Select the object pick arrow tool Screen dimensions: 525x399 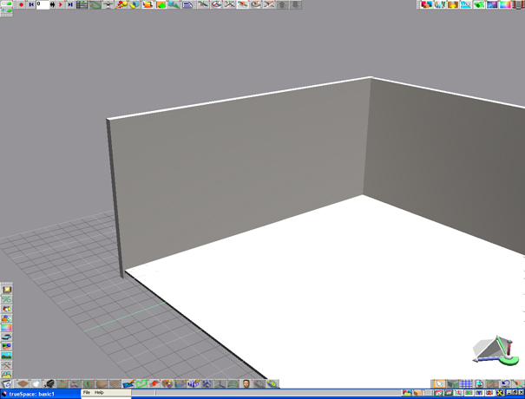click(439, 383)
